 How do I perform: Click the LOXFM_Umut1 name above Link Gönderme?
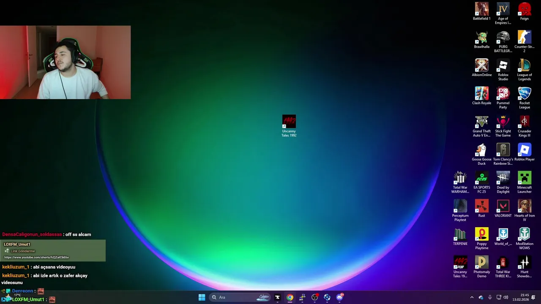17,244
